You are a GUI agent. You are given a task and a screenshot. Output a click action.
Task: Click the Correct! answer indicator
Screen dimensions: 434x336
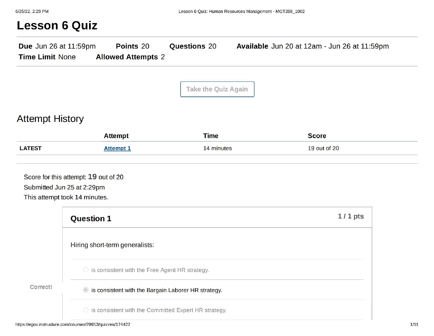coord(41,287)
